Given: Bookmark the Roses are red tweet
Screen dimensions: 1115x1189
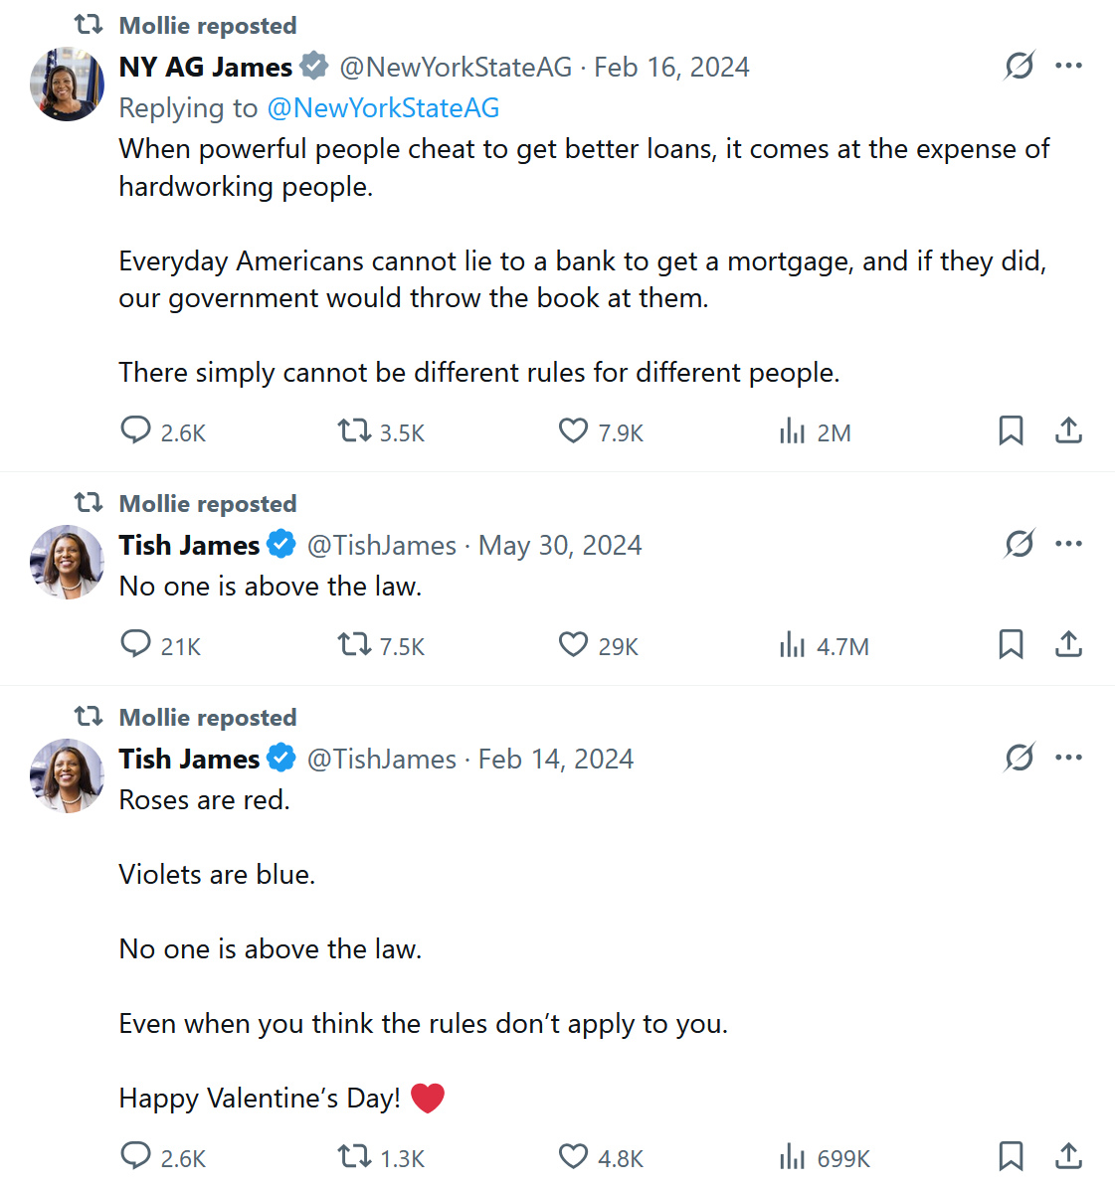Looking at the screenshot, I should coord(1011,1156).
